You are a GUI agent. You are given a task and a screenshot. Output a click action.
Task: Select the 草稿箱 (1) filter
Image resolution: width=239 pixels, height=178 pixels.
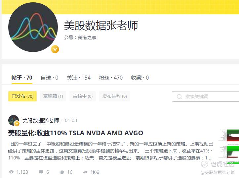(53, 96)
